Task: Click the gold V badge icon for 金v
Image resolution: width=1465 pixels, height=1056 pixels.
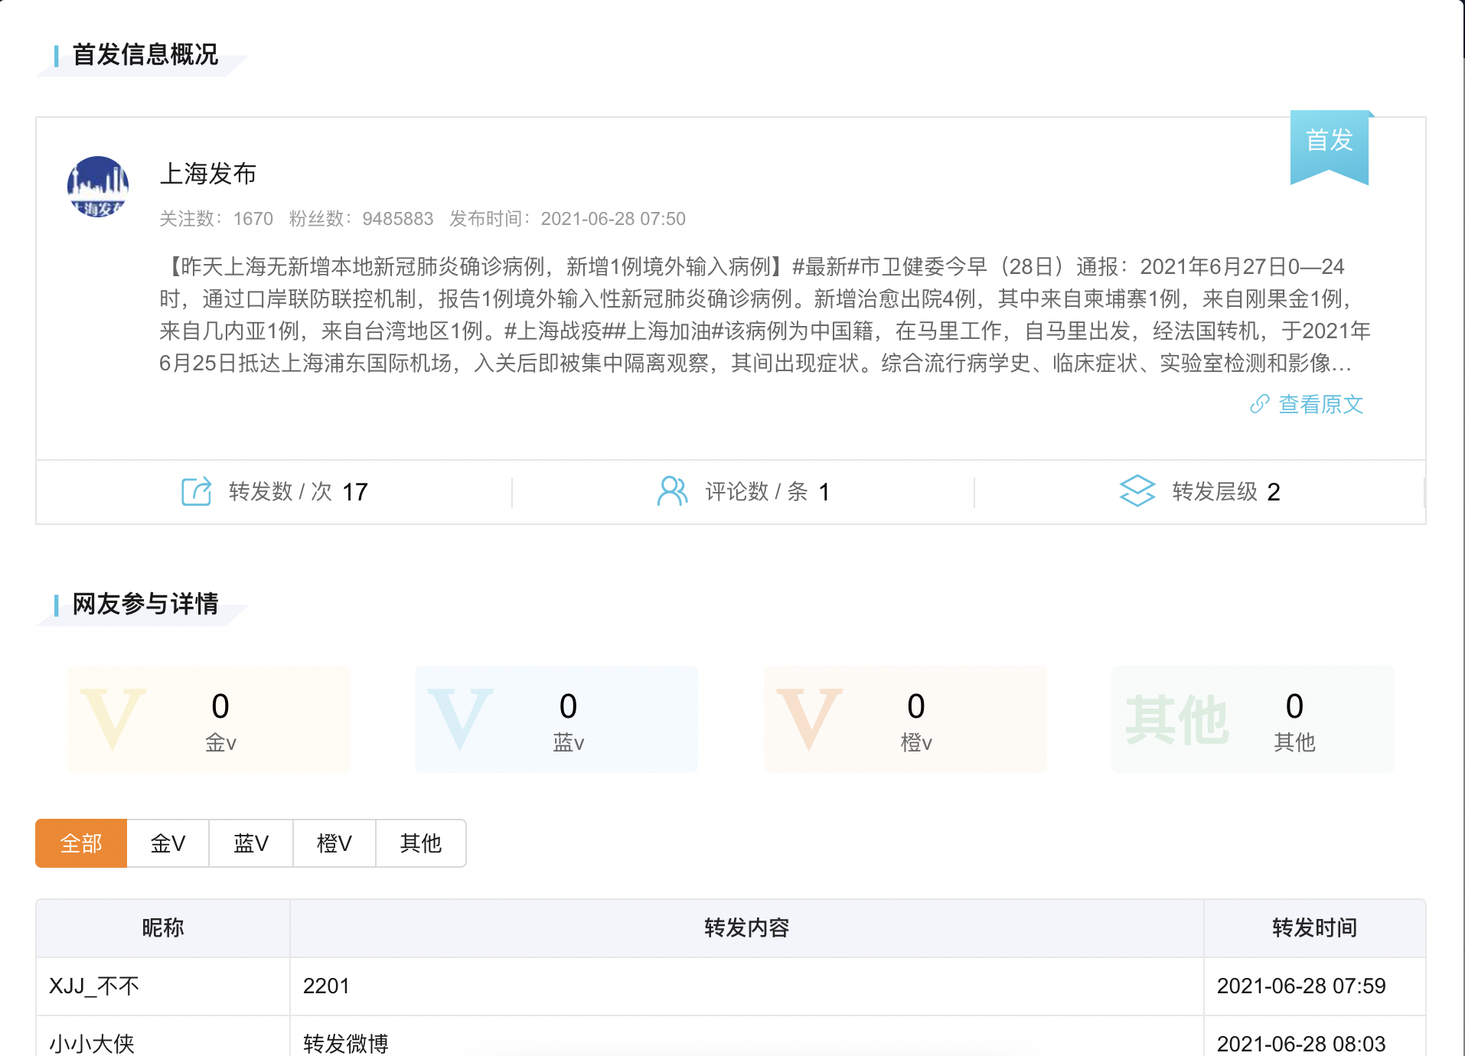Action: point(113,718)
